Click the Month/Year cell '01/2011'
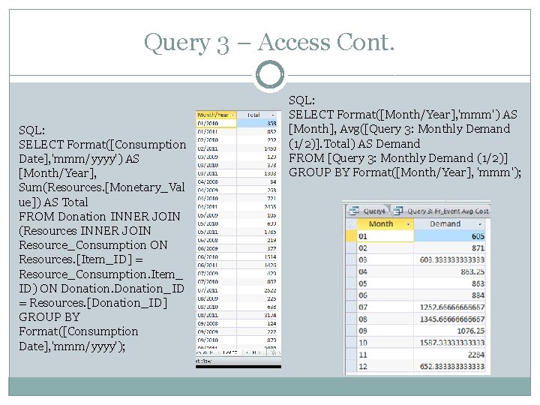The width and height of the screenshot is (540, 405). [216, 131]
